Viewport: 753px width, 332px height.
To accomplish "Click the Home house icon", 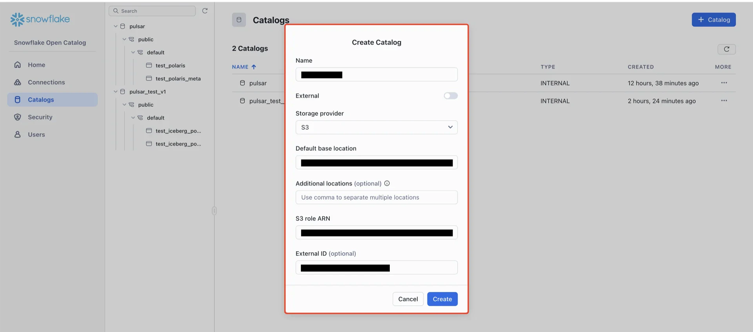I will [x=18, y=65].
